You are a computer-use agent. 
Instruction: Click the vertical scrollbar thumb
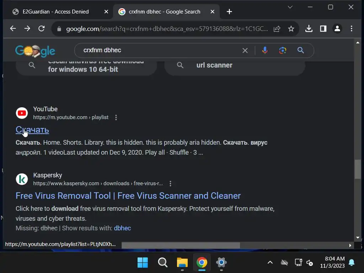358,169
